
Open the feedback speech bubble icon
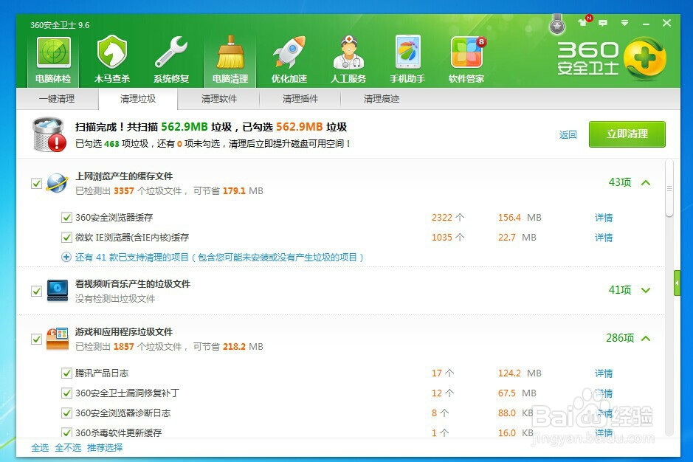(603, 23)
